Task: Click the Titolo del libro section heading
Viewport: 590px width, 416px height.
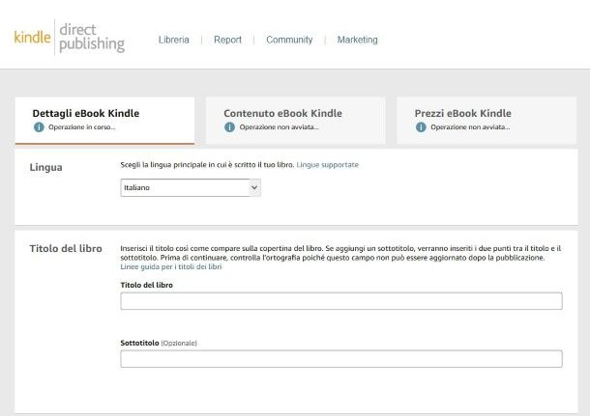Action: click(67, 248)
